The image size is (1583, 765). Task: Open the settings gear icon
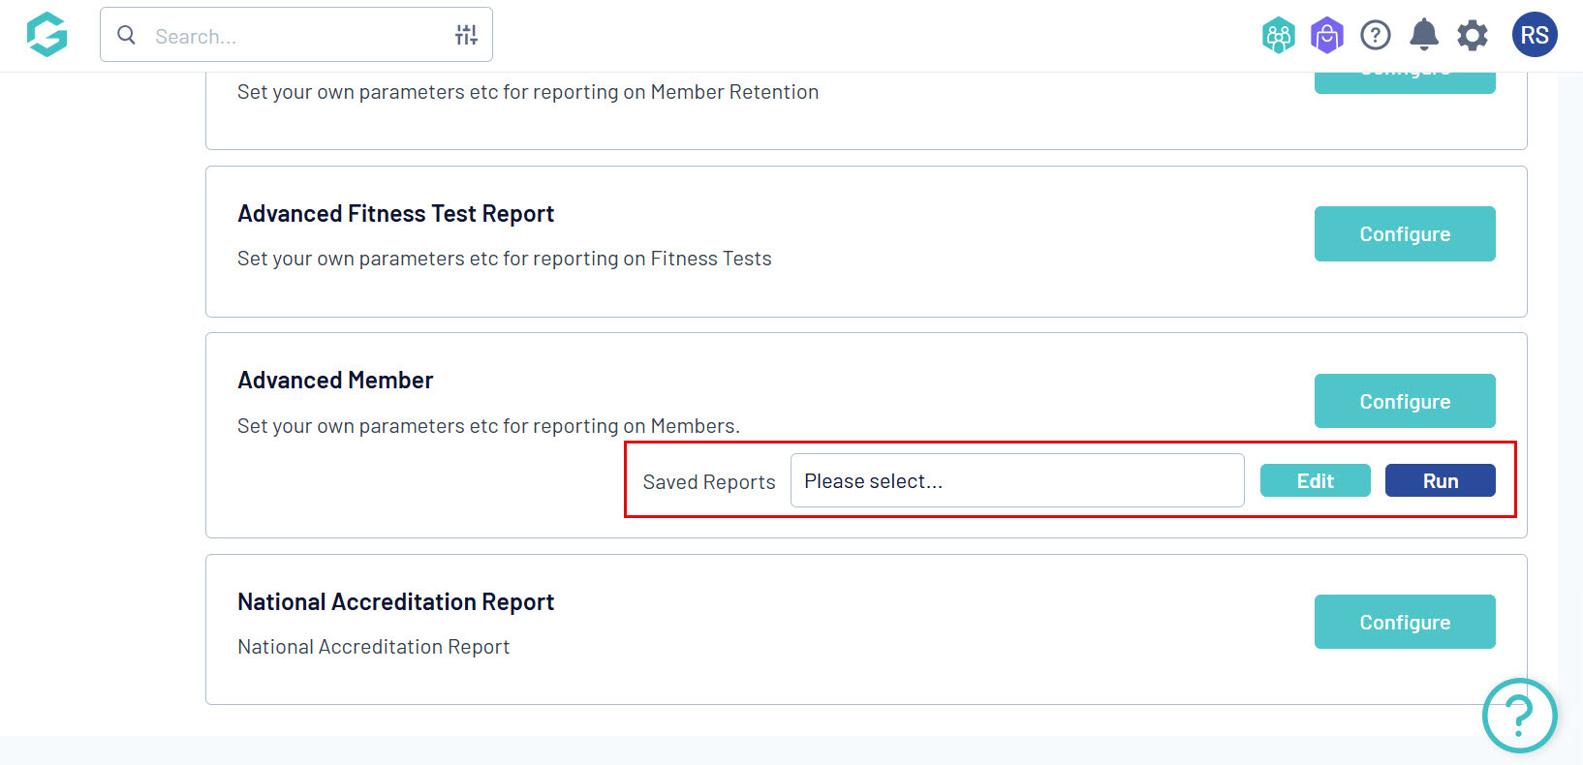click(1472, 36)
